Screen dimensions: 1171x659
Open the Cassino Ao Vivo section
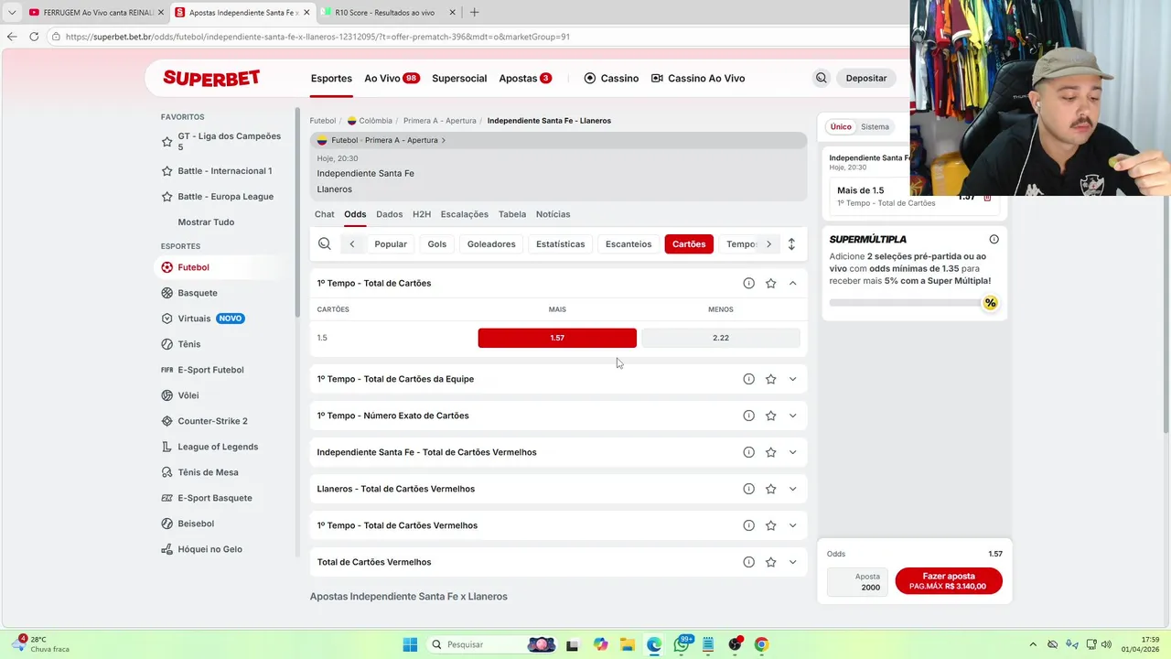[x=698, y=79]
